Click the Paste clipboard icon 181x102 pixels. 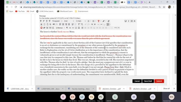(47, 24)
